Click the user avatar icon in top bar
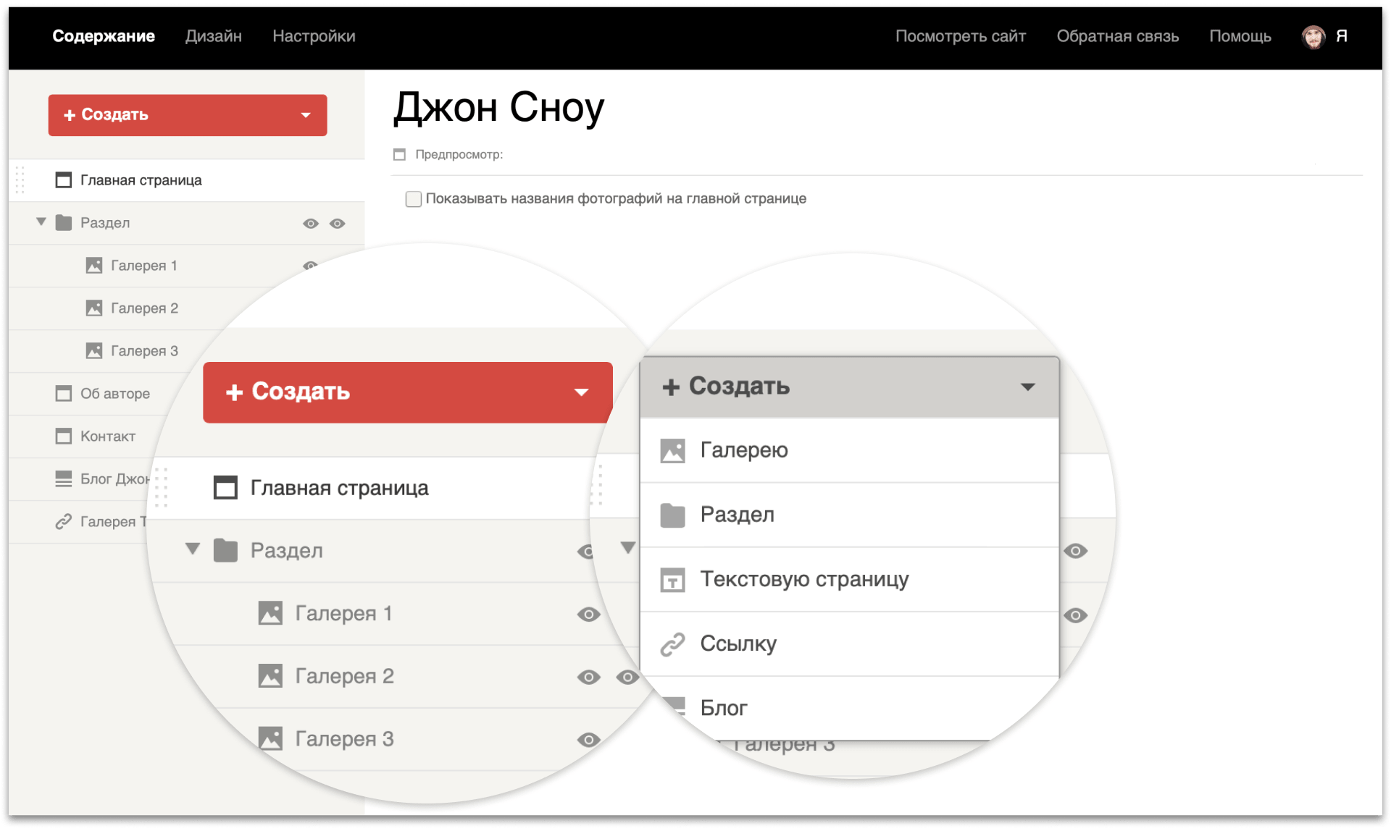This screenshot has width=1391, height=831. click(1313, 36)
